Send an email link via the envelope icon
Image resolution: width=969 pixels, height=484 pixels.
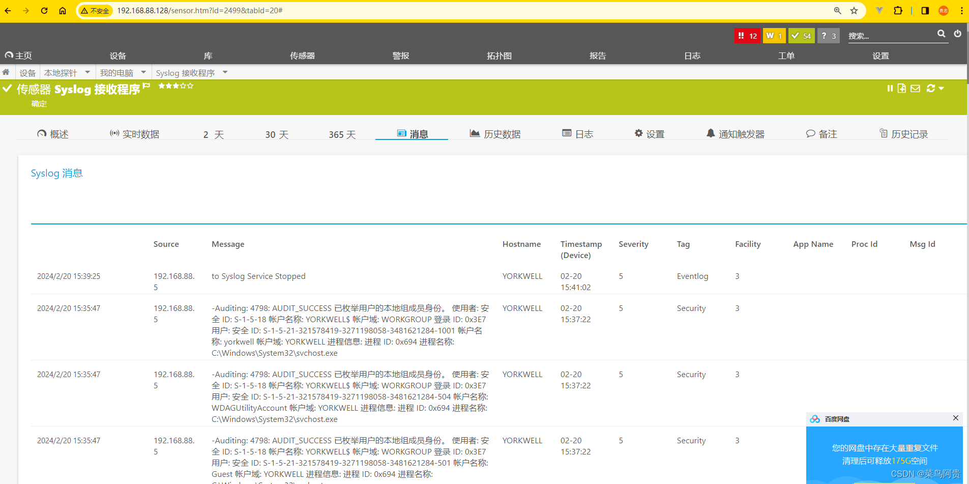point(915,89)
